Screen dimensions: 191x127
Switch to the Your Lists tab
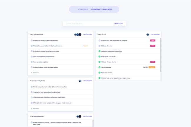pyautogui.click(x=83, y=9)
